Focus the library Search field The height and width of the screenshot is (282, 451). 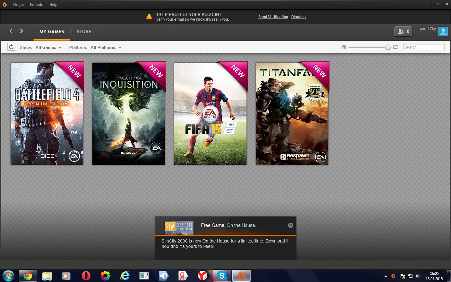click(424, 47)
